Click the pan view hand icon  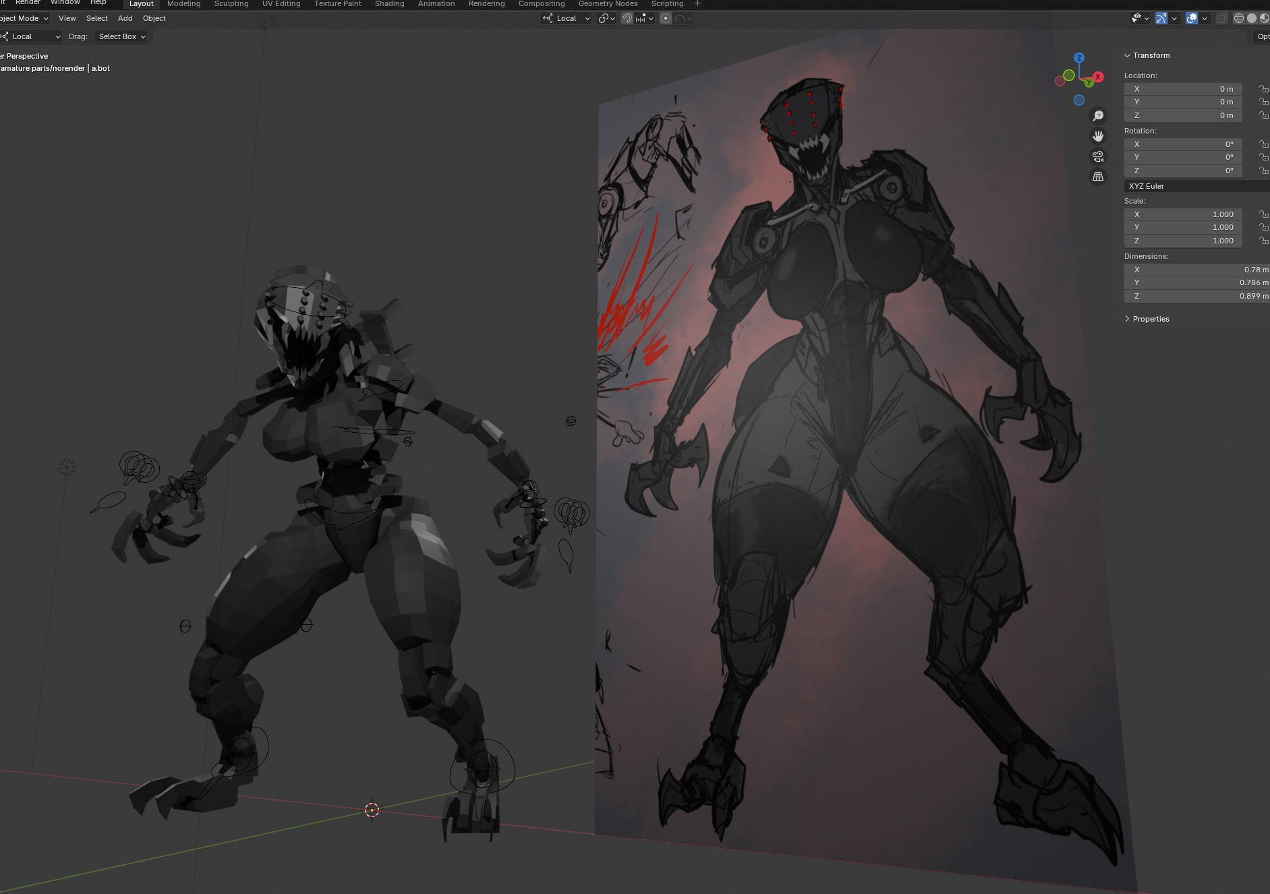click(x=1098, y=136)
